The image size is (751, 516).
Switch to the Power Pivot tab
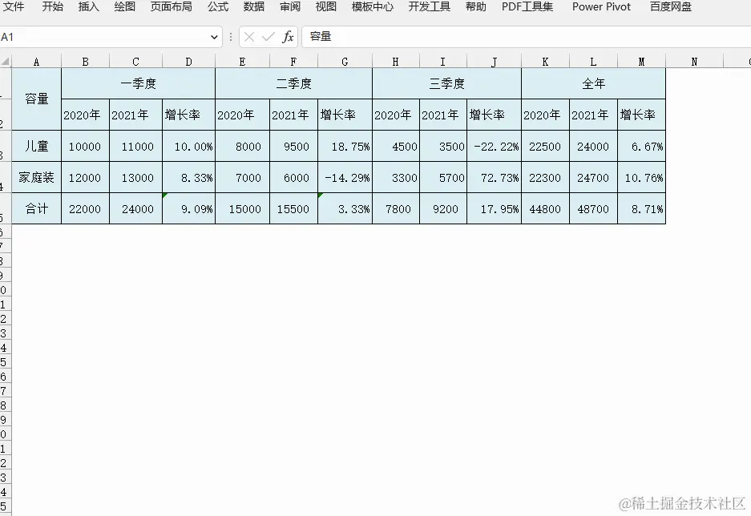pyautogui.click(x=601, y=7)
